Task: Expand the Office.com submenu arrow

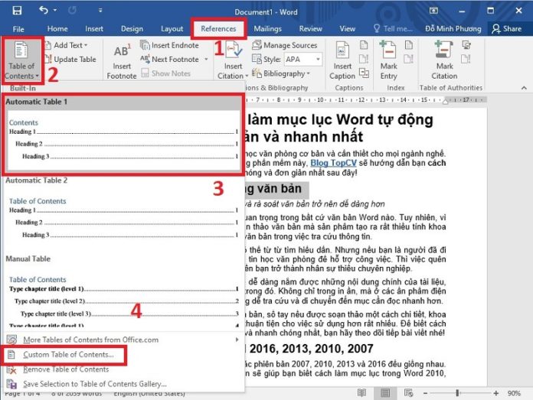Action: 237,340
